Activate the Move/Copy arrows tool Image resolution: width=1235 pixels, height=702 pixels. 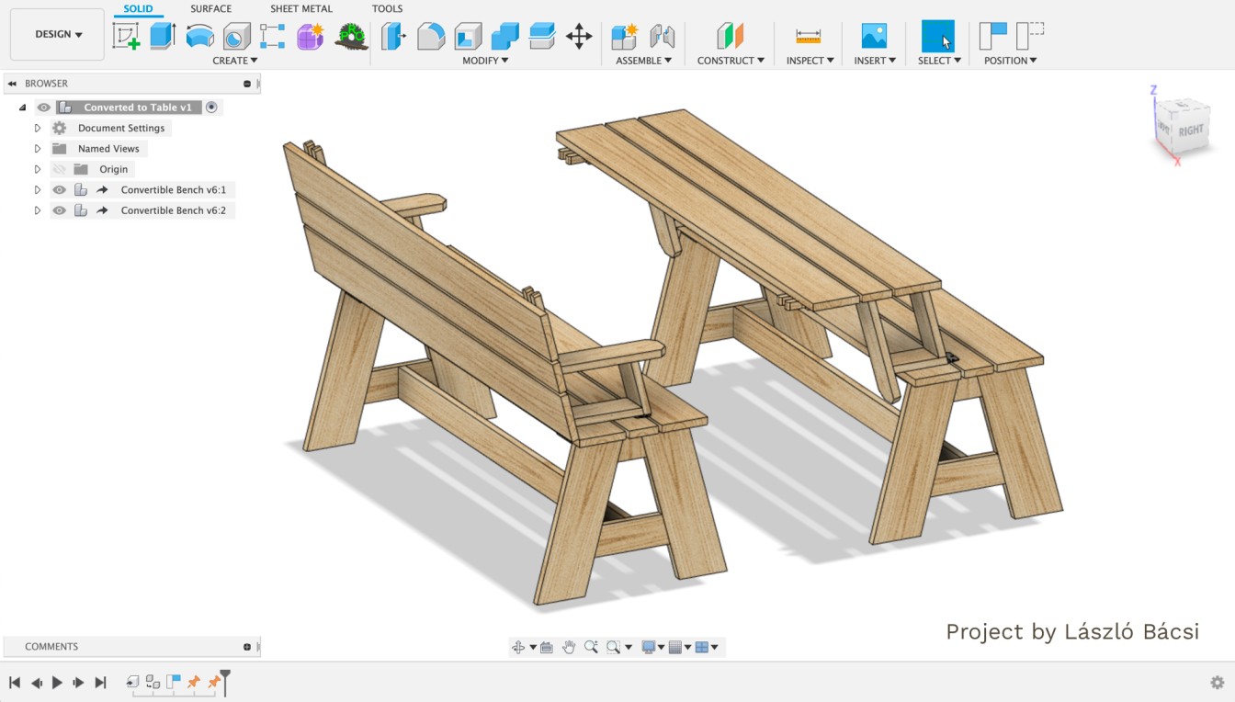click(579, 37)
